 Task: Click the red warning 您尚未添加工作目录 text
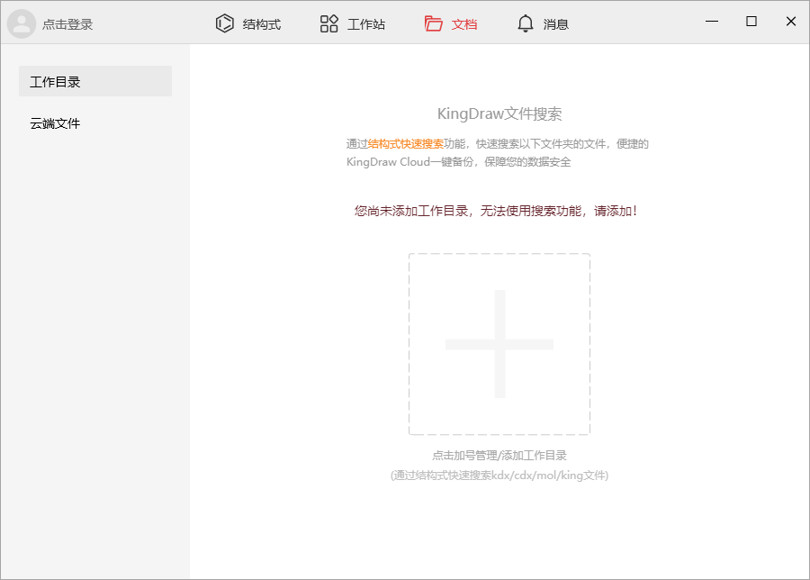click(x=497, y=211)
